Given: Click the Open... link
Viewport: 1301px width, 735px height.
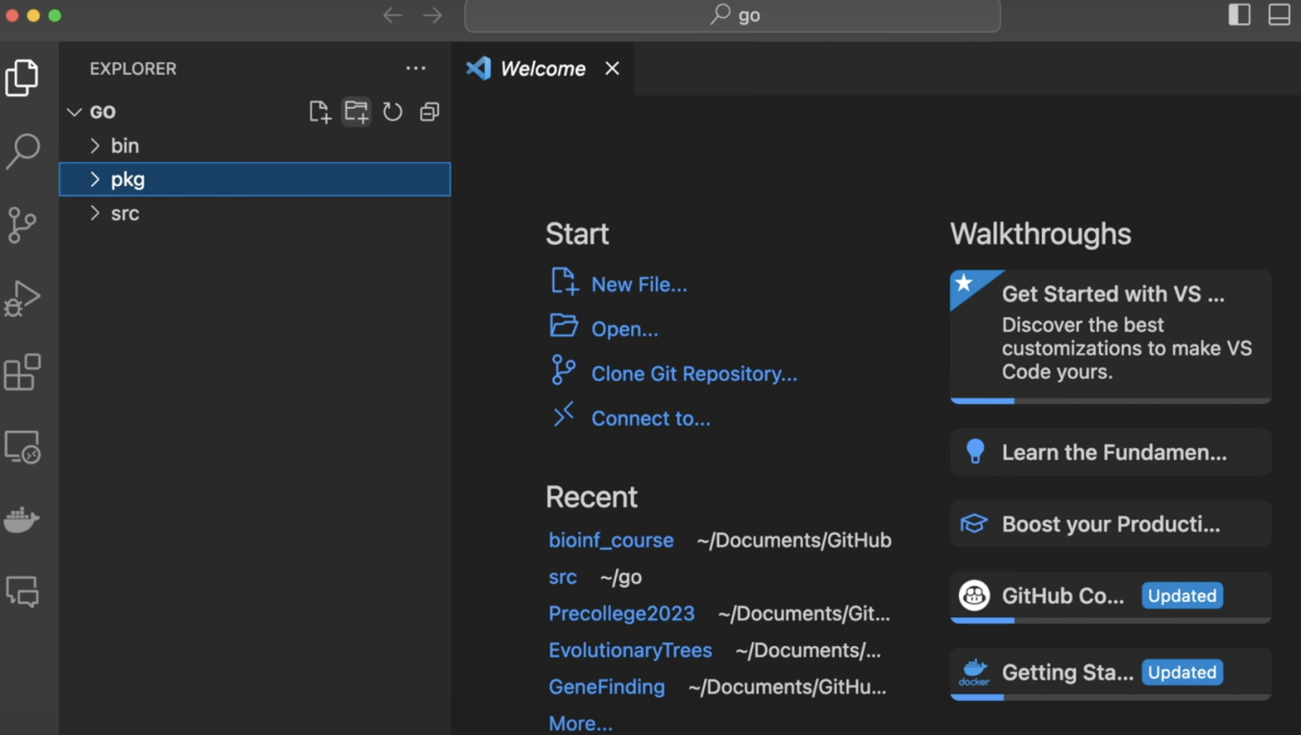Looking at the screenshot, I should (624, 329).
